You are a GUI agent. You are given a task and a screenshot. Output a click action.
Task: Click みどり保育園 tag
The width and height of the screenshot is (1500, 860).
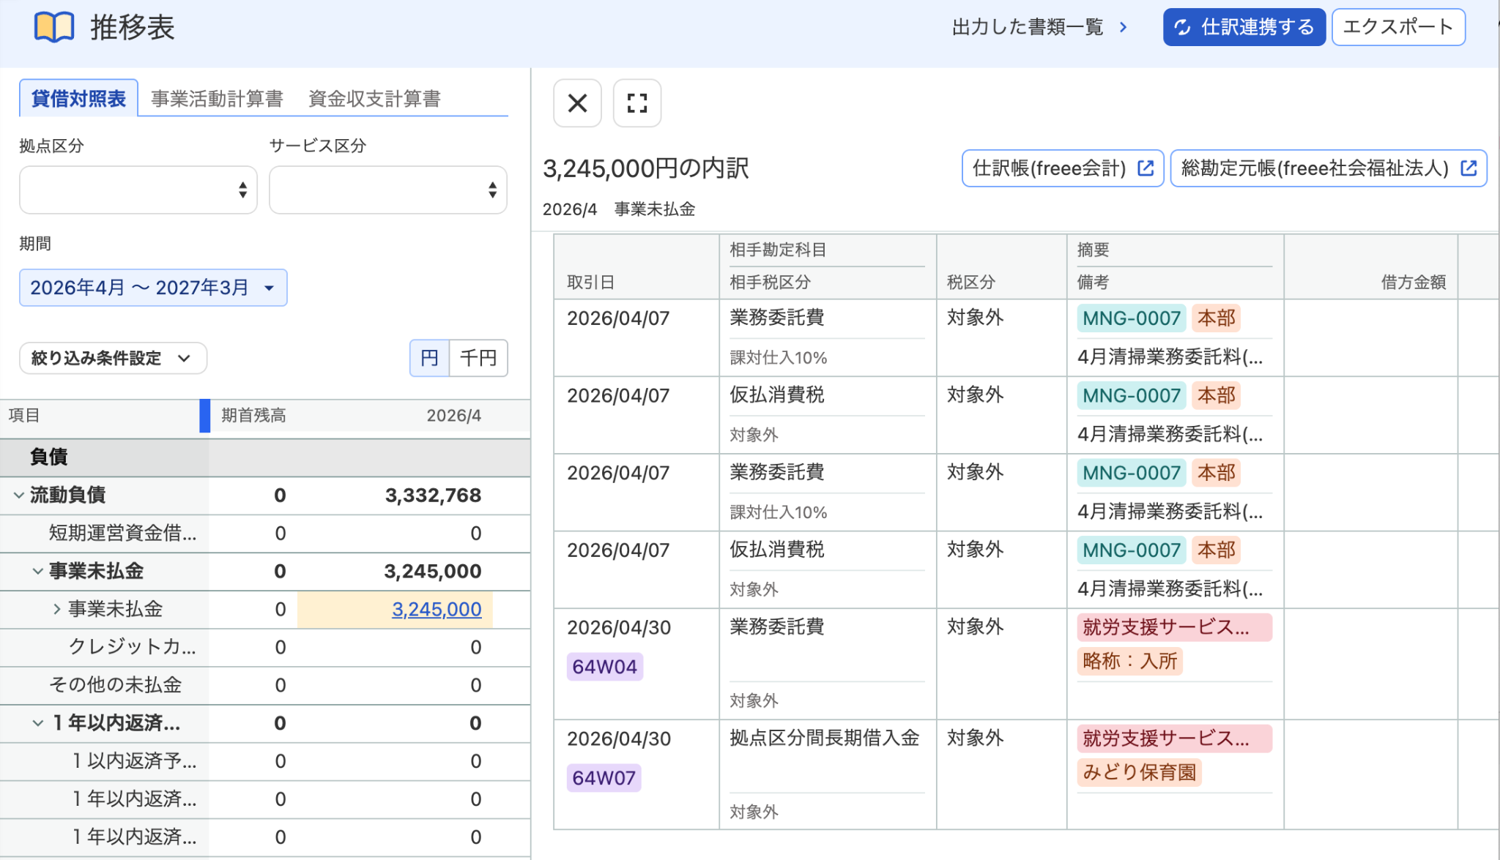click(x=1140, y=772)
